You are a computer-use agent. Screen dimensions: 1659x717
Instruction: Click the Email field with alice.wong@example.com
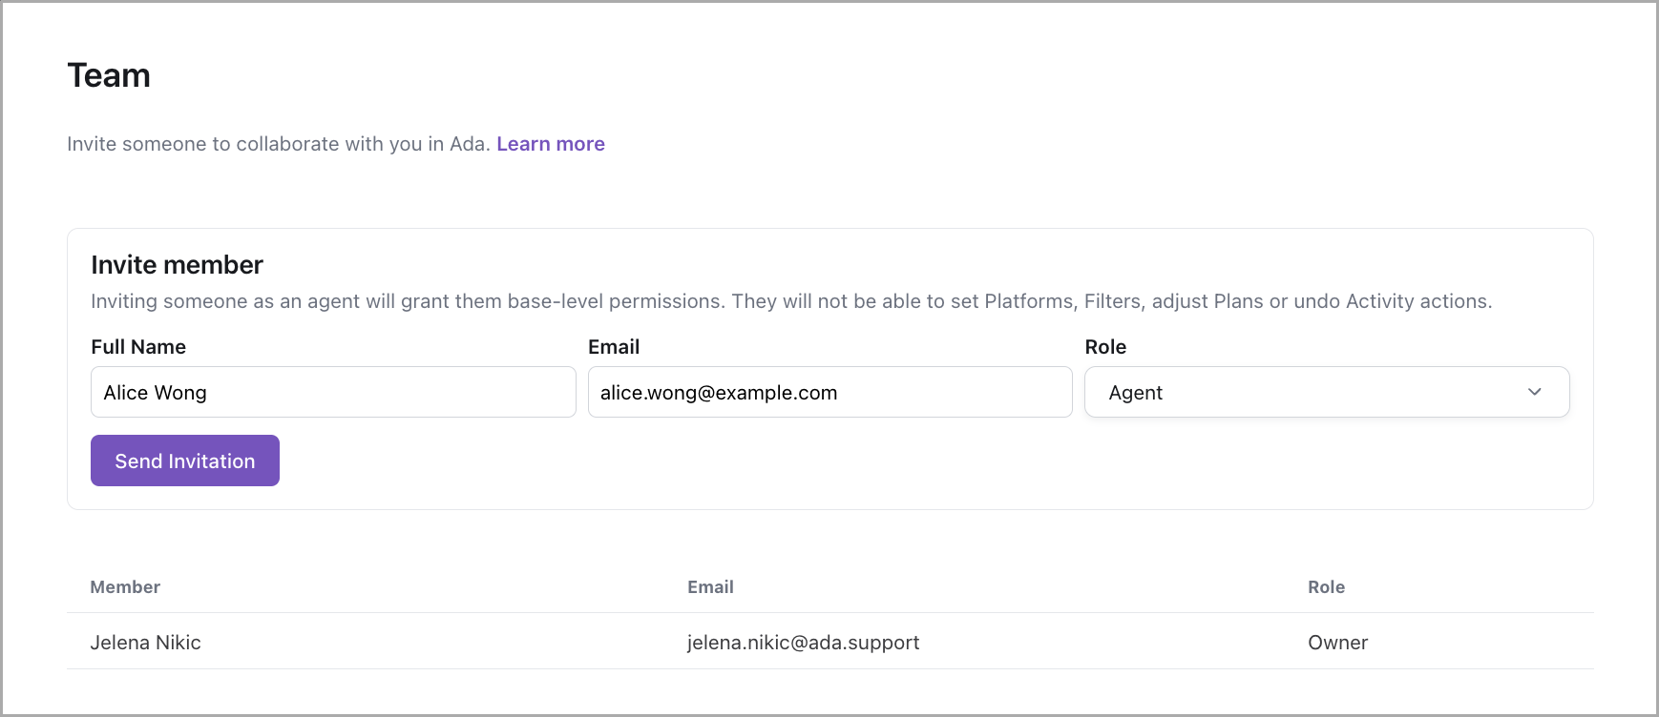(x=829, y=392)
